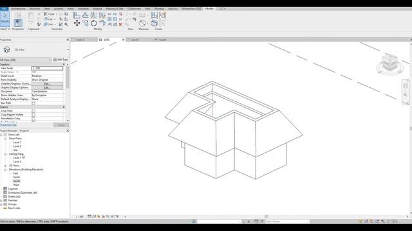Expand the Groups tree node
The image size is (412, 231).
coord(1,204)
